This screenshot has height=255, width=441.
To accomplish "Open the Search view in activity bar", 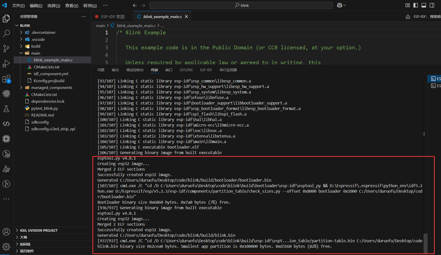I will [6, 33].
